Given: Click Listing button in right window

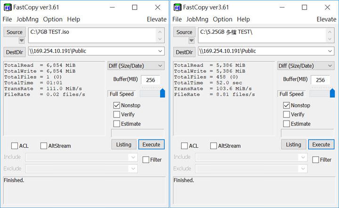Looking at the screenshot, I should tap(293, 144).
